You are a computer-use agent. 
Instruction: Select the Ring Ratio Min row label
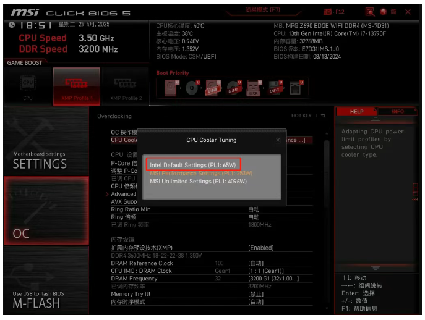(x=131, y=209)
